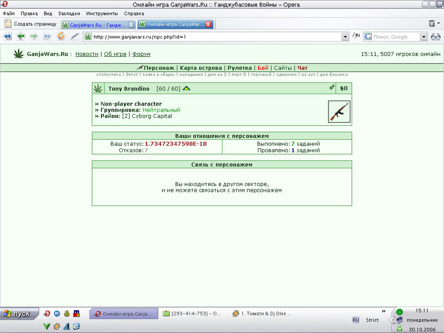The width and height of the screenshot is (444, 333).
Task: Click the fast forward navigation button
Action: pyautogui.click(x=47, y=36)
